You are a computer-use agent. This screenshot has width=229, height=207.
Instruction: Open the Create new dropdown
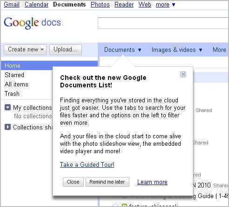[25, 50]
